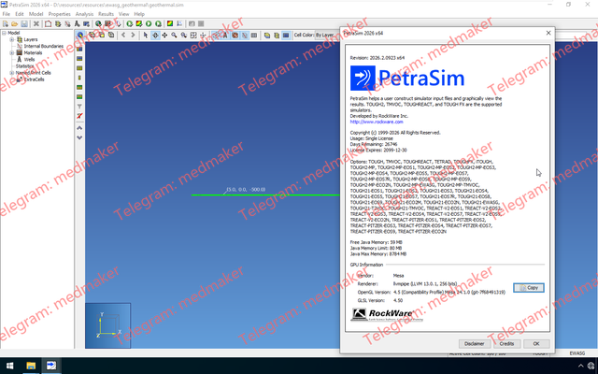
Task: Toggle the yellow layered box display button
Action: click(267, 36)
